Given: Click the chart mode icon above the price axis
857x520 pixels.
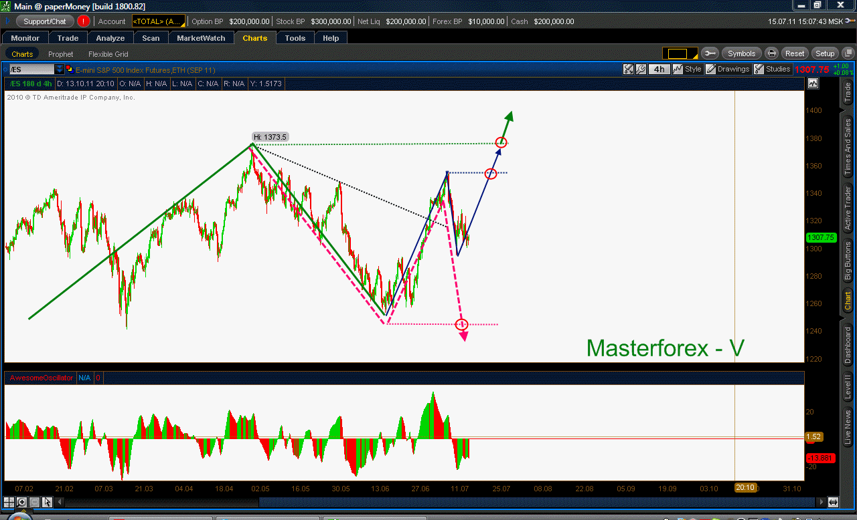Looking at the screenshot, I should [813, 84].
